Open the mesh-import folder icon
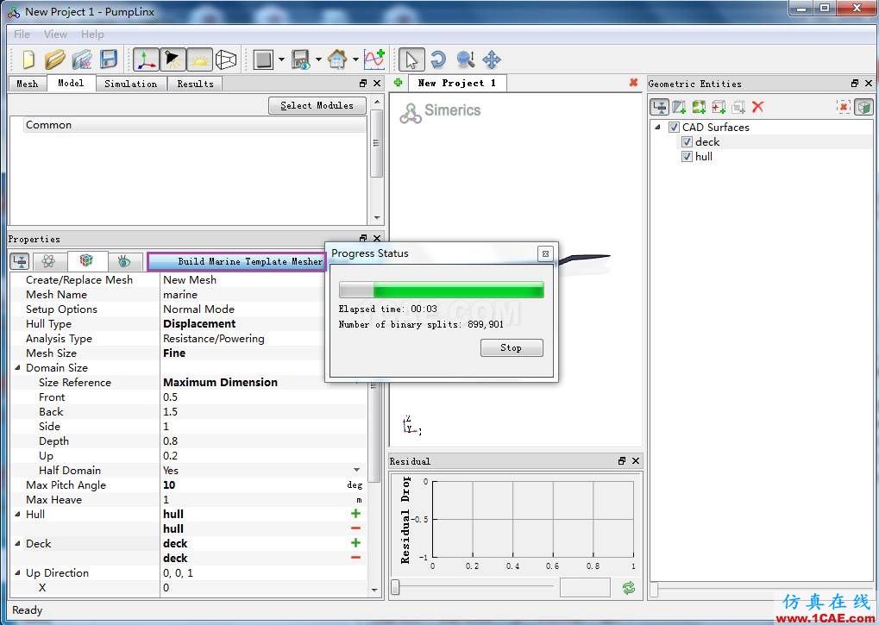The height and width of the screenshot is (625, 879). pyautogui.click(x=82, y=59)
